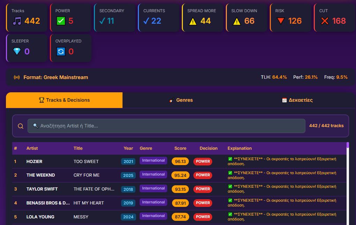The width and height of the screenshot is (356, 225).
Task: Click POWER badge in LOLA YOUNG row
Action: point(203,217)
